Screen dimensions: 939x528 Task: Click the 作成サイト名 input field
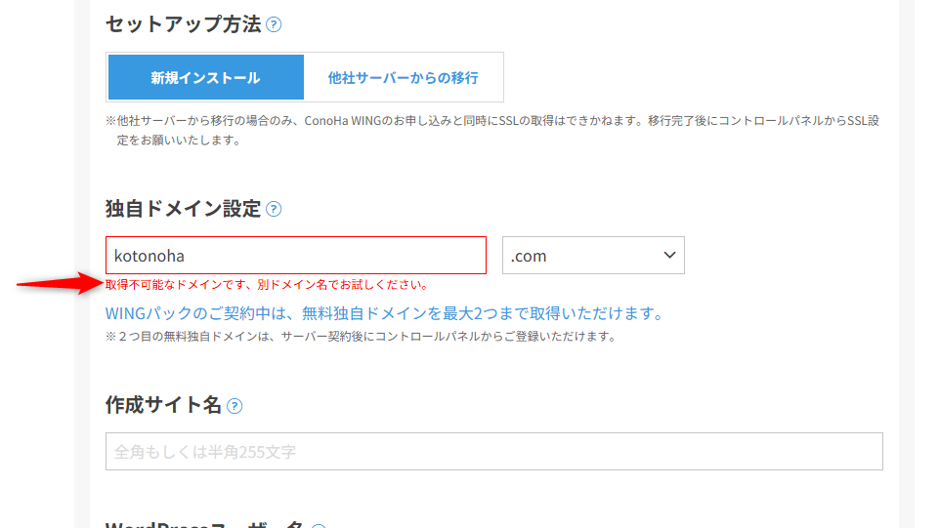[494, 452]
